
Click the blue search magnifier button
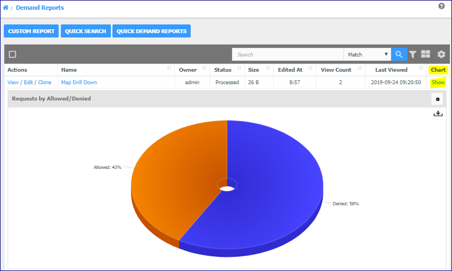coord(399,54)
